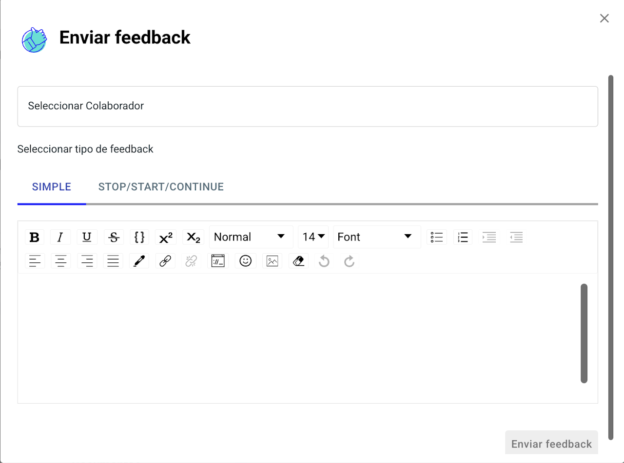This screenshot has height=463, width=624.
Task: Insert an emoji
Action: [x=245, y=261]
